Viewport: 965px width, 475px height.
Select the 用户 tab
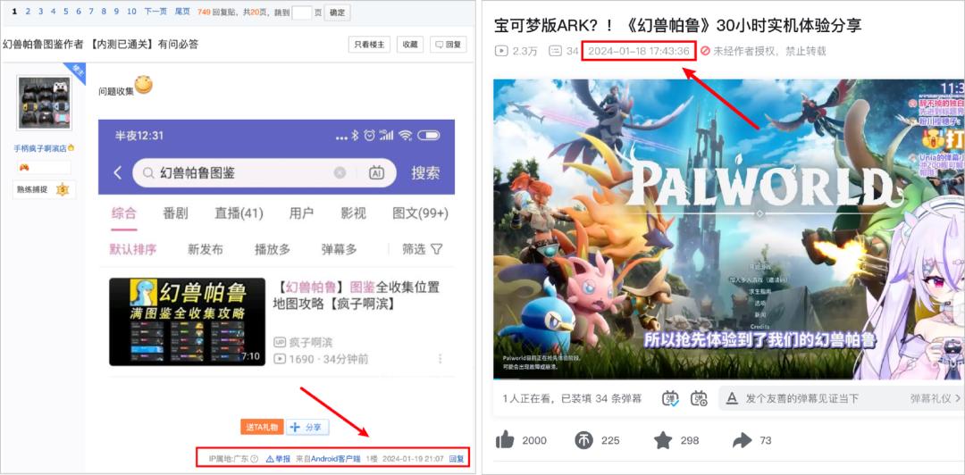[302, 213]
